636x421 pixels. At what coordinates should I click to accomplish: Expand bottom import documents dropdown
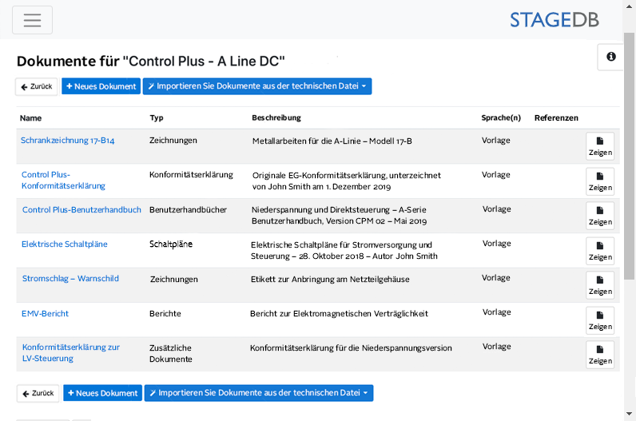pos(258,393)
